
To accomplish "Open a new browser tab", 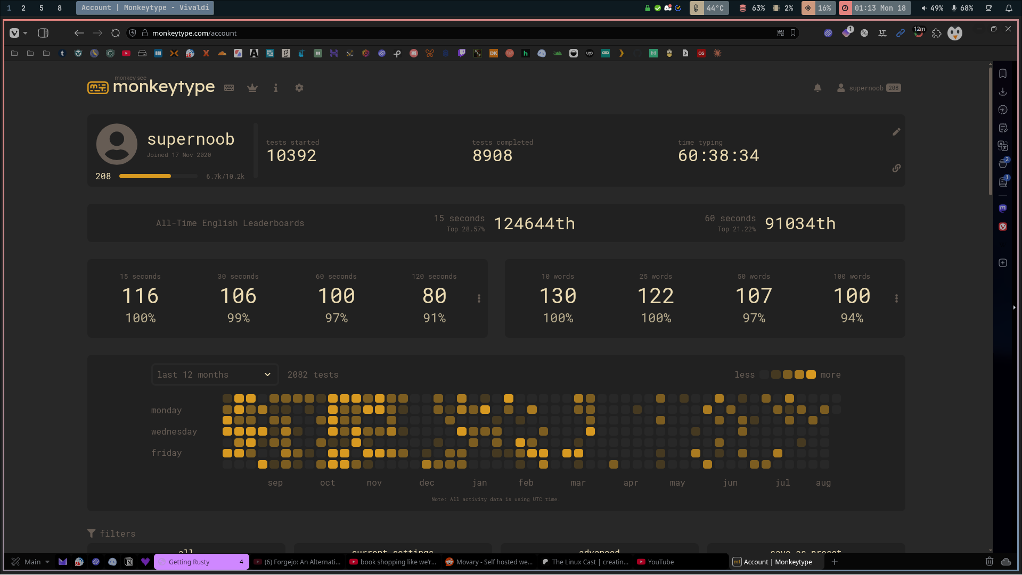I will pos(835,562).
